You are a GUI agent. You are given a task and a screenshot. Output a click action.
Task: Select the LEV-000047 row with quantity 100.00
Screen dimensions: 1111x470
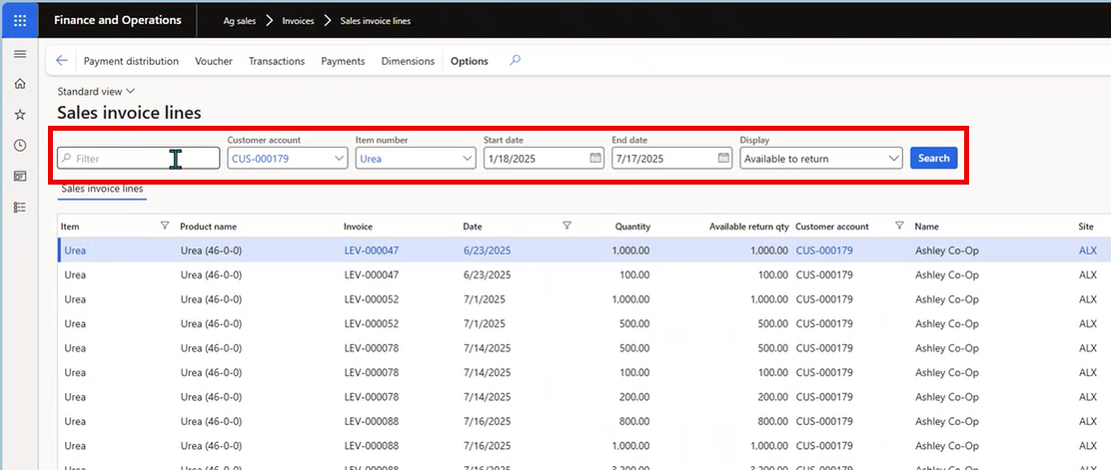point(583,274)
